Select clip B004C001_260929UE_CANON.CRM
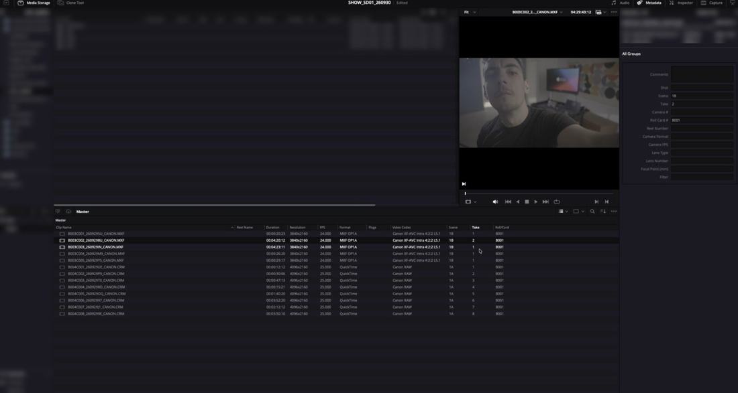Screen dimensions: 738x393 [96, 267]
